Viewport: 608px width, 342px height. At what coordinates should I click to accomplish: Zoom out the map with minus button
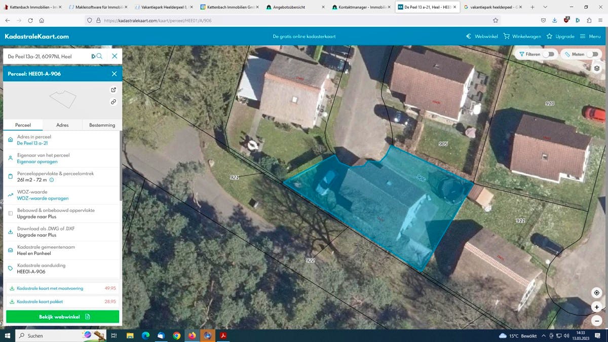[x=597, y=321]
